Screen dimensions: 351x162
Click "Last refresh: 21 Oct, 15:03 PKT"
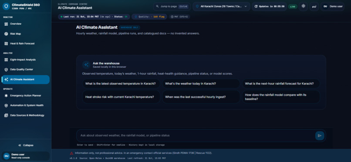[147, 158]
